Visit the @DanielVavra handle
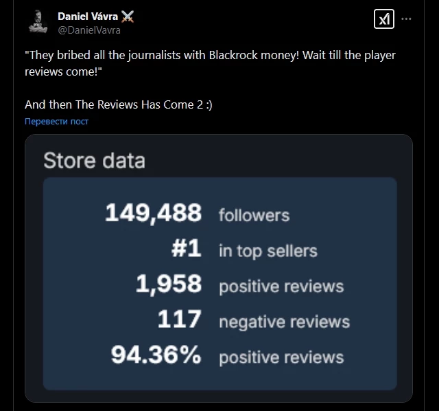The image size is (439, 411). click(89, 30)
